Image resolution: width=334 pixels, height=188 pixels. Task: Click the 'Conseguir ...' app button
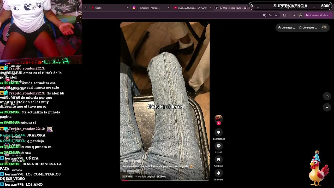pos(308,28)
